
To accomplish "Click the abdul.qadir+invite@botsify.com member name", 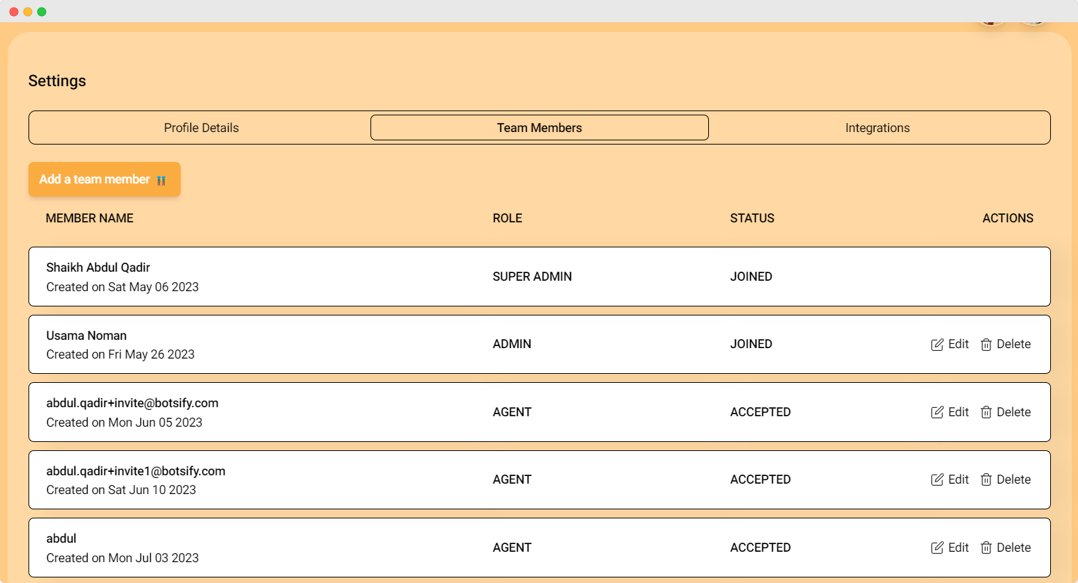I will point(132,403).
